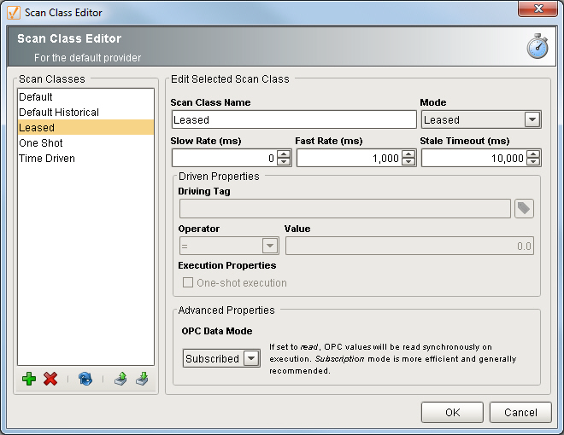This screenshot has width=564, height=435.
Task: Increase Slow Rate with up arrow
Action: click(284, 154)
